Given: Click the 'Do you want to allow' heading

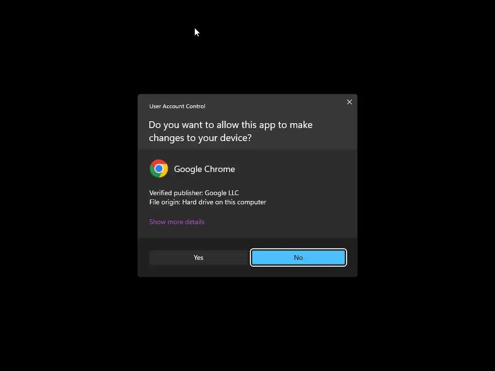Looking at the screenshot, I should coord(231,131).
